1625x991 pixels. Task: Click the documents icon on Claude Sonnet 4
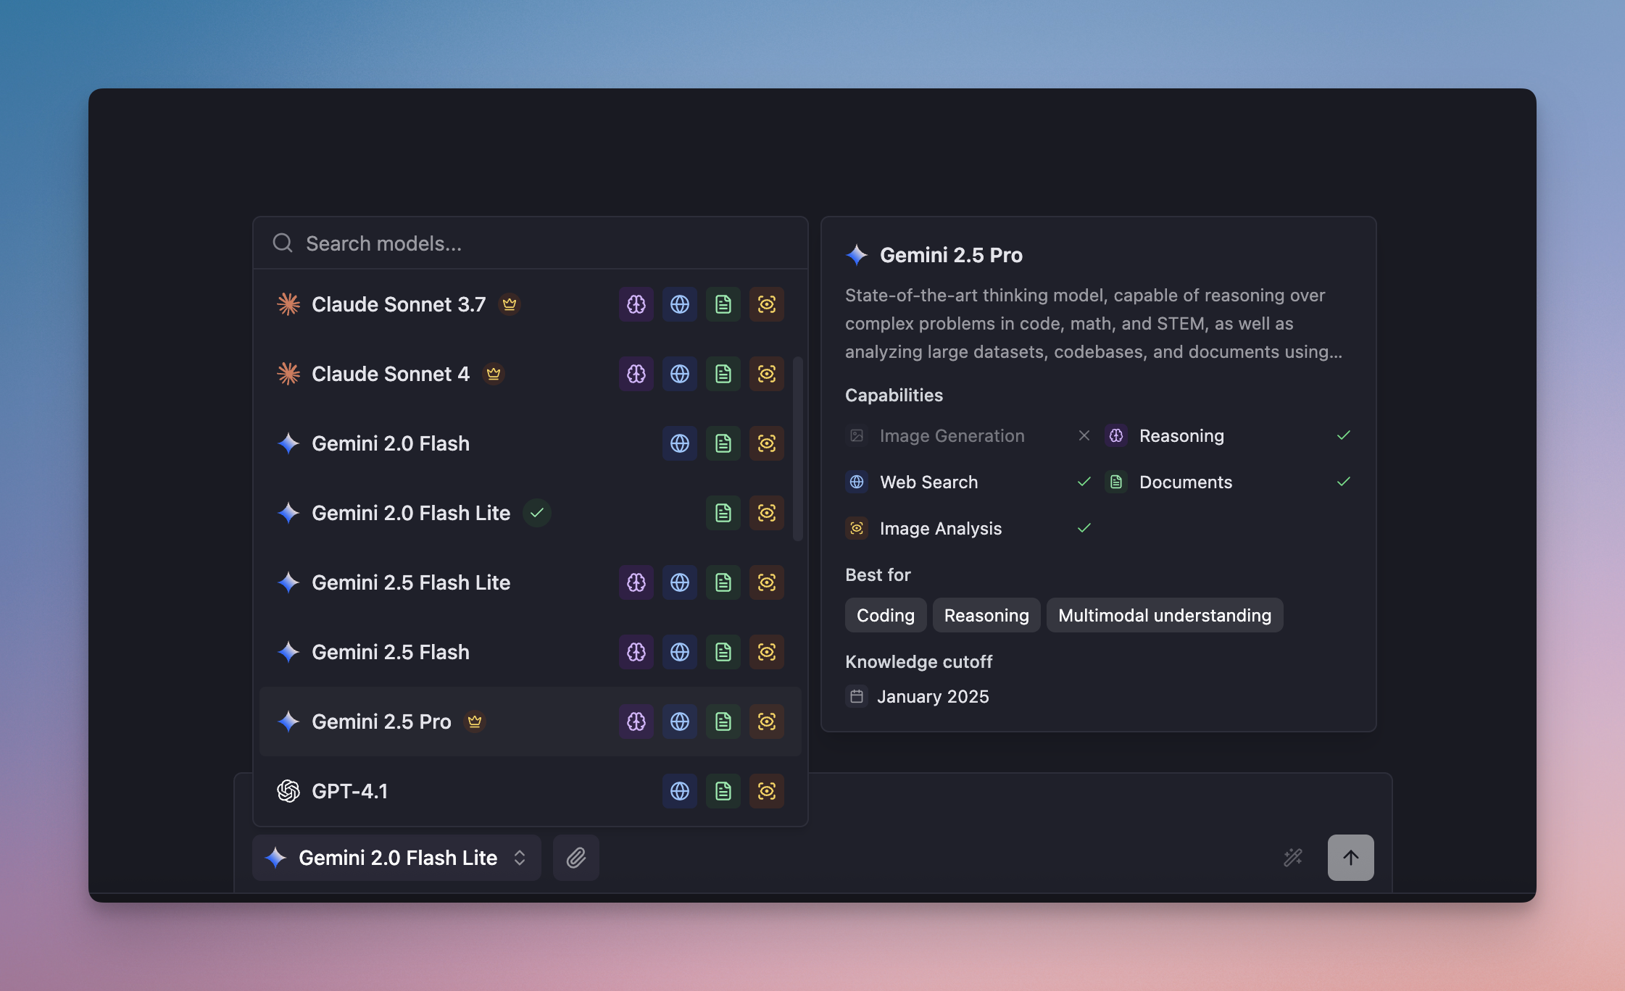(723, 374)
